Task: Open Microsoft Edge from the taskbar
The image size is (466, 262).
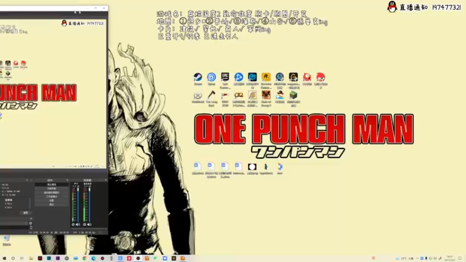Action: click(x=93, y=259)
